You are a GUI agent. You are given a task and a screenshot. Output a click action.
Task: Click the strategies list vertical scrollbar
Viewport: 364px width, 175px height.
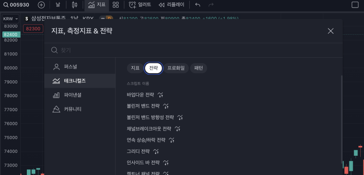[341, 120]
